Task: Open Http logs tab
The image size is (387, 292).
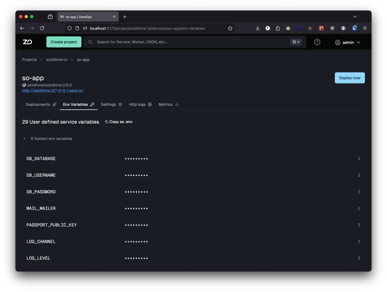Action: pos(141,105)
